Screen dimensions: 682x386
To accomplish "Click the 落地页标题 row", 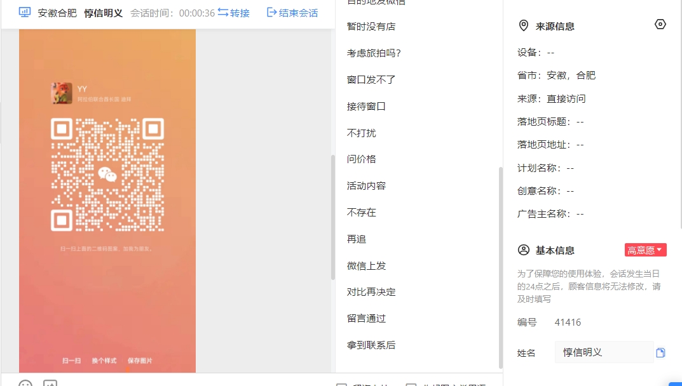I will pos(550,122).
